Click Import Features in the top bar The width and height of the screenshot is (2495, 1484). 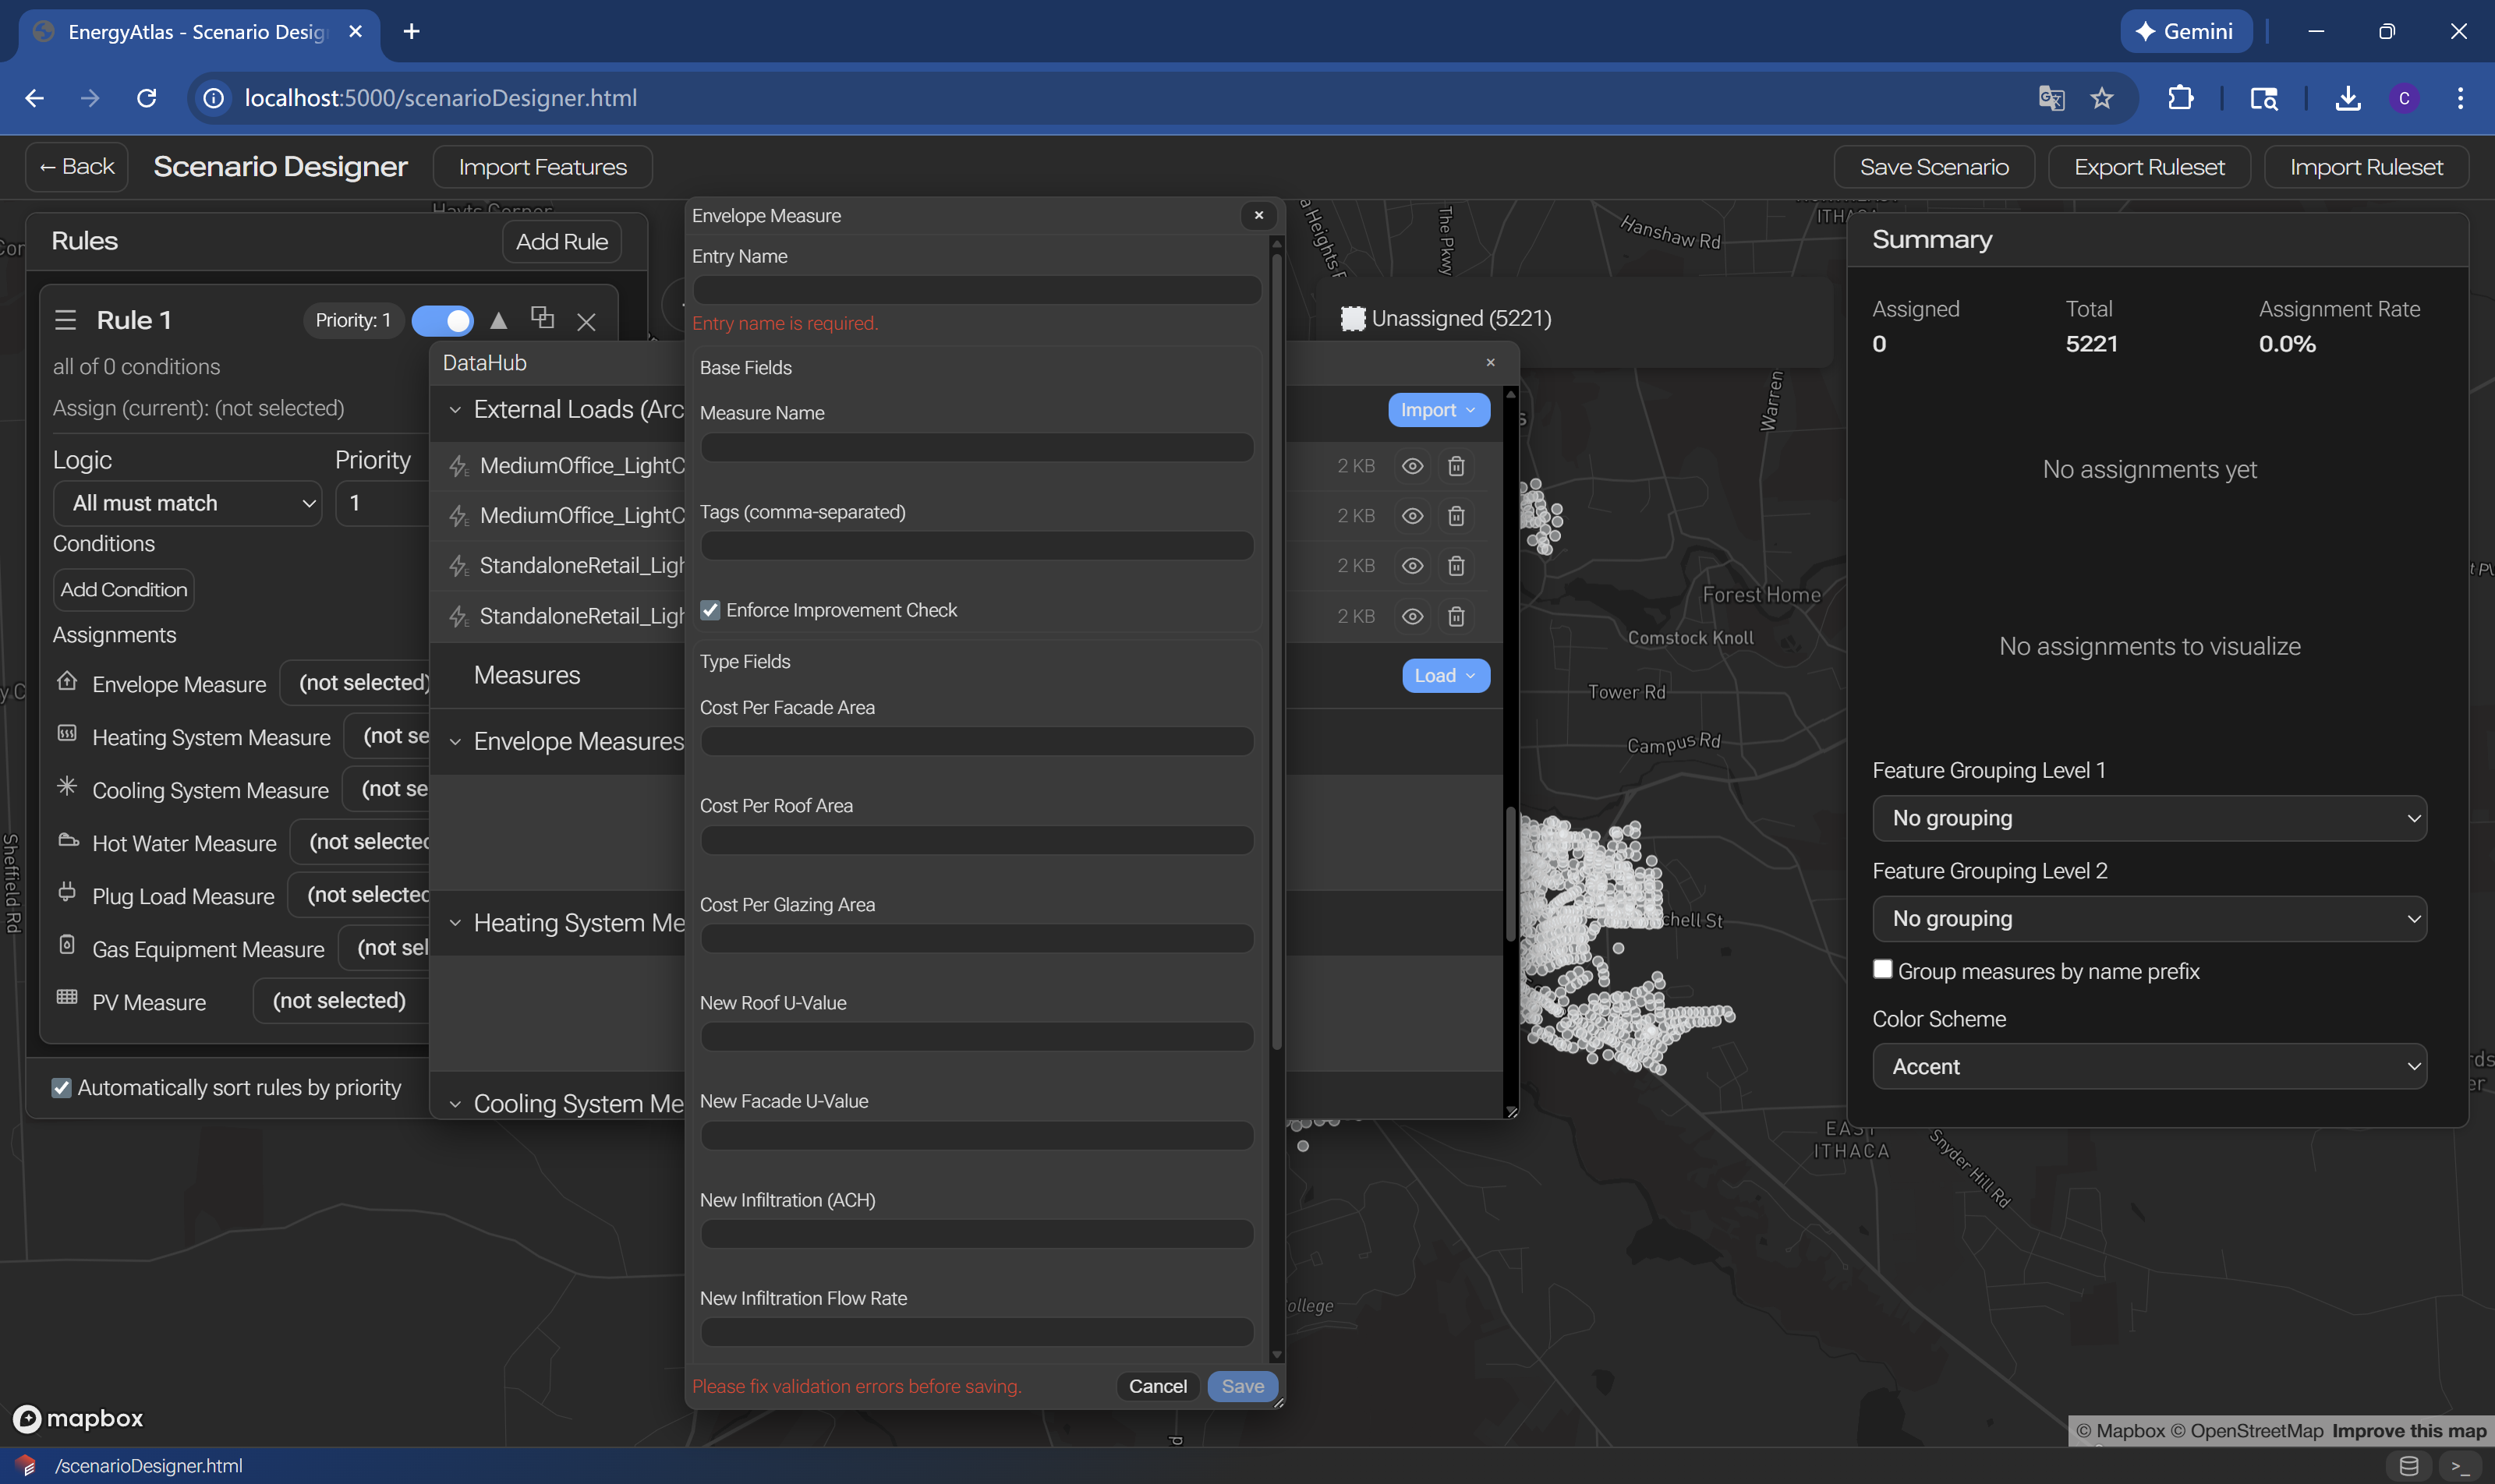click(542, 167)
